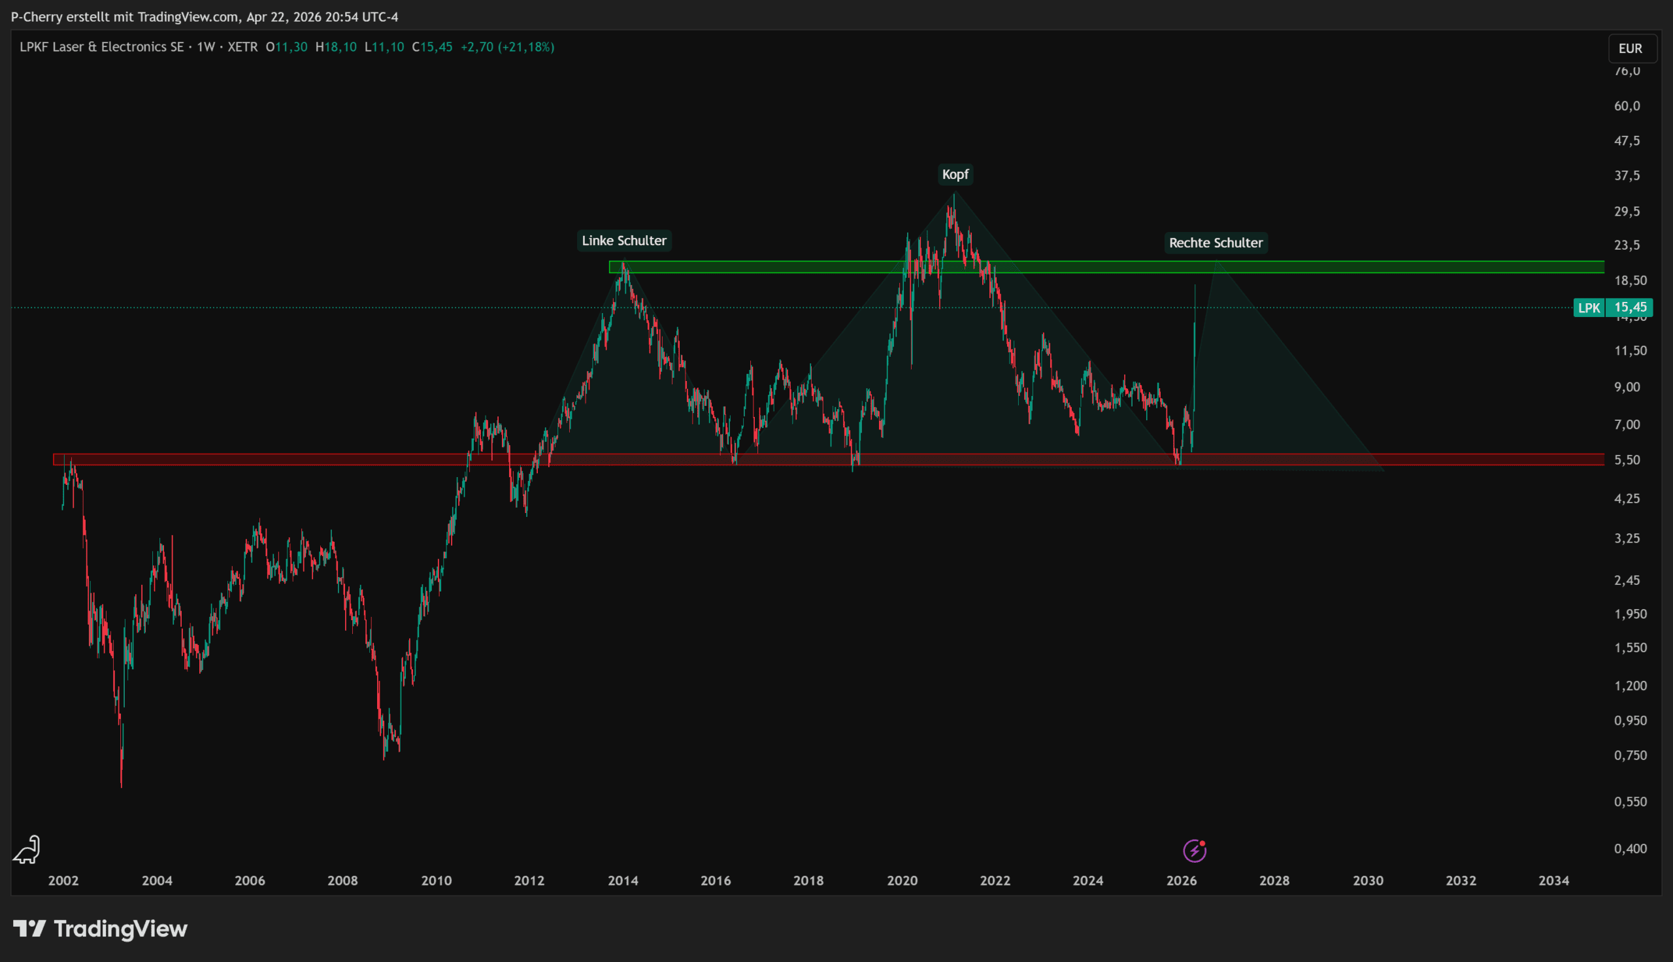Open the EUR currency selector

point(1630,48)
